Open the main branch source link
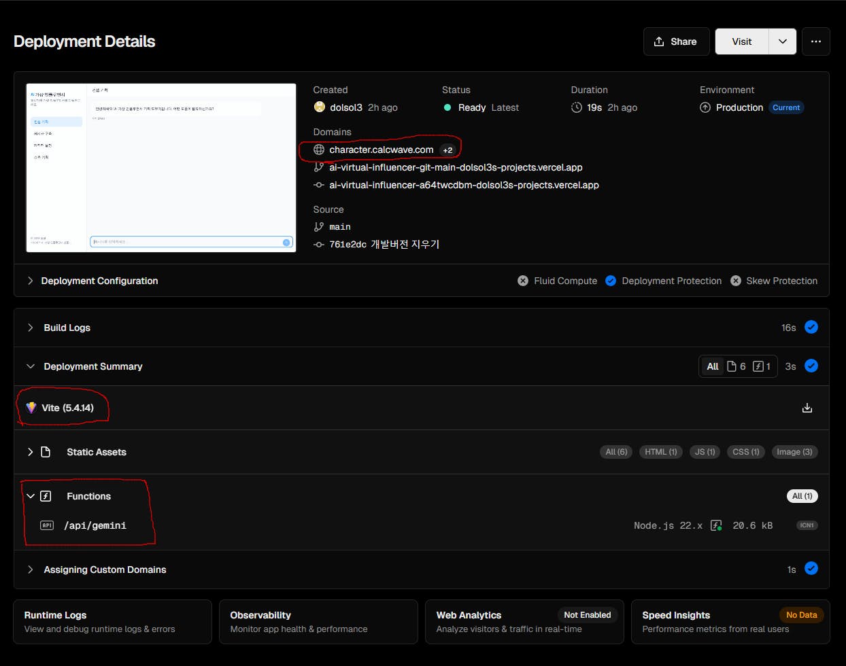This screenshot has height=666, width=846. tap(340, 227)
